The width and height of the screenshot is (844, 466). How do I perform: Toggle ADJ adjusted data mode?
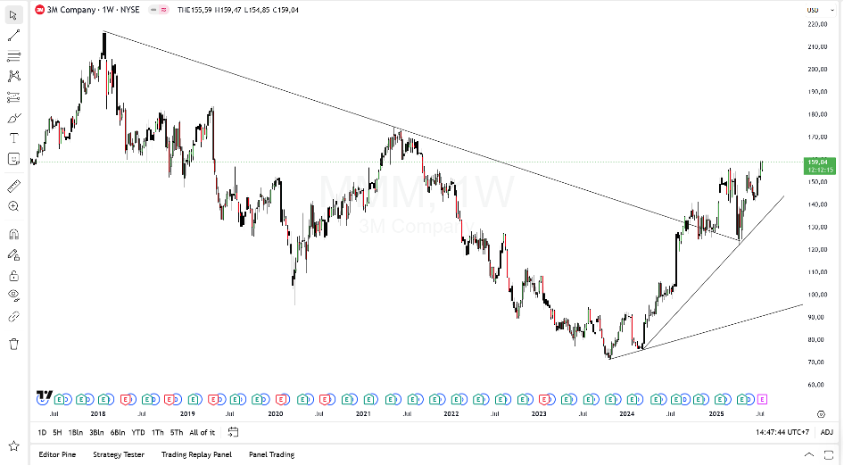tap(827, 432)
